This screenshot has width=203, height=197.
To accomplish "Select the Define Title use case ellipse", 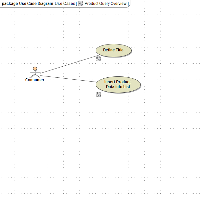I will [113, 50].
